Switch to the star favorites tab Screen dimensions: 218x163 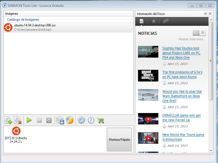click(154, 21)
